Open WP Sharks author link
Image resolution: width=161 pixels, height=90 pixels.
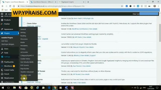[78, 37]
